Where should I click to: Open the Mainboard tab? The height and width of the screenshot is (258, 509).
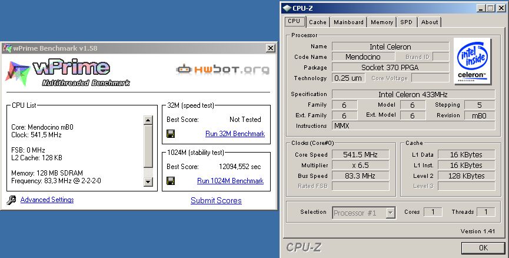348,22
